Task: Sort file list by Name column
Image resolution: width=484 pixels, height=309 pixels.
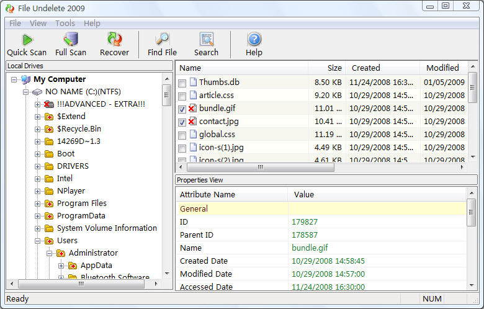Action: pos(242,68)
